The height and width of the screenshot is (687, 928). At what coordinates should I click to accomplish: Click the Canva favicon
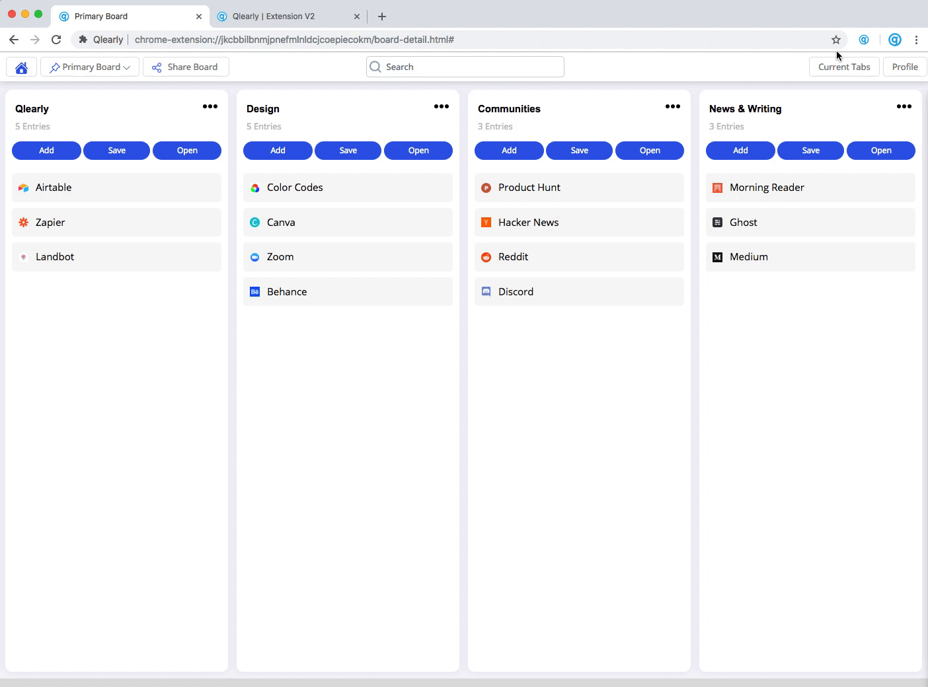click(254, 223)
